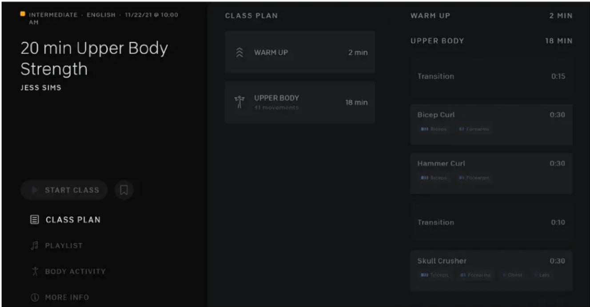Click the More Info circle icon
590x307 pixels.
coord(35,297)
